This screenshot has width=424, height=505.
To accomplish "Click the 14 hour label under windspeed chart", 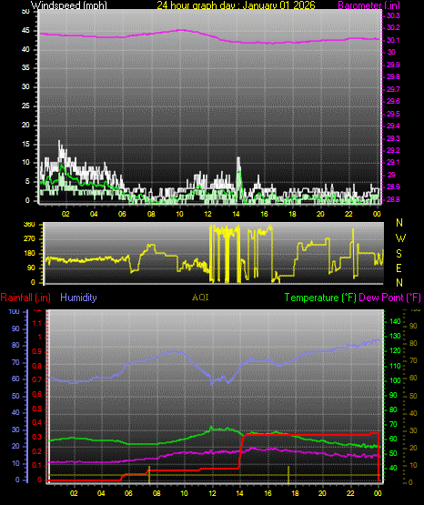I will coord(236,214).
